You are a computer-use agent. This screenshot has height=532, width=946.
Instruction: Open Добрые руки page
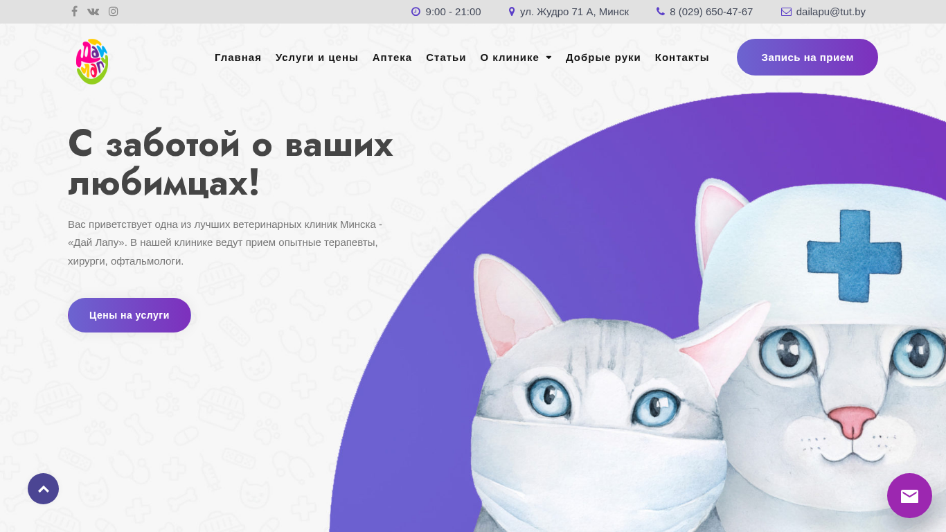click(603, 57)
